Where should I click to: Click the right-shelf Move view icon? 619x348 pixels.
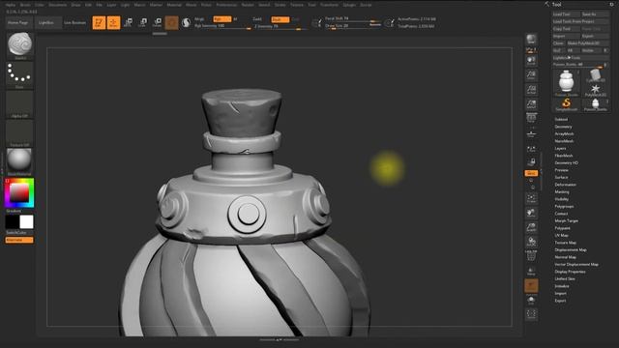click(531, 213)
